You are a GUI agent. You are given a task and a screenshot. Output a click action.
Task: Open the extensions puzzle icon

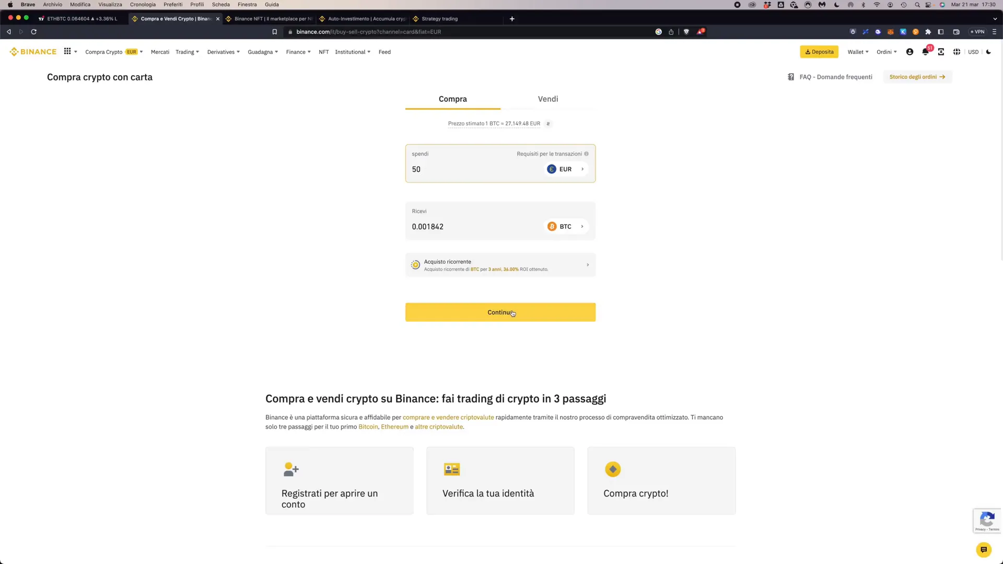tap(928, 32)
